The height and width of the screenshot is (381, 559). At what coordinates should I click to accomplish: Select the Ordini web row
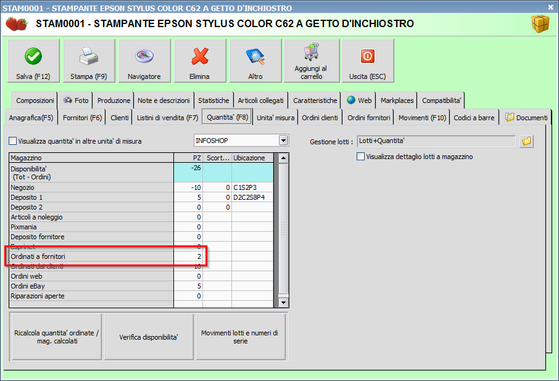(141, 276)
